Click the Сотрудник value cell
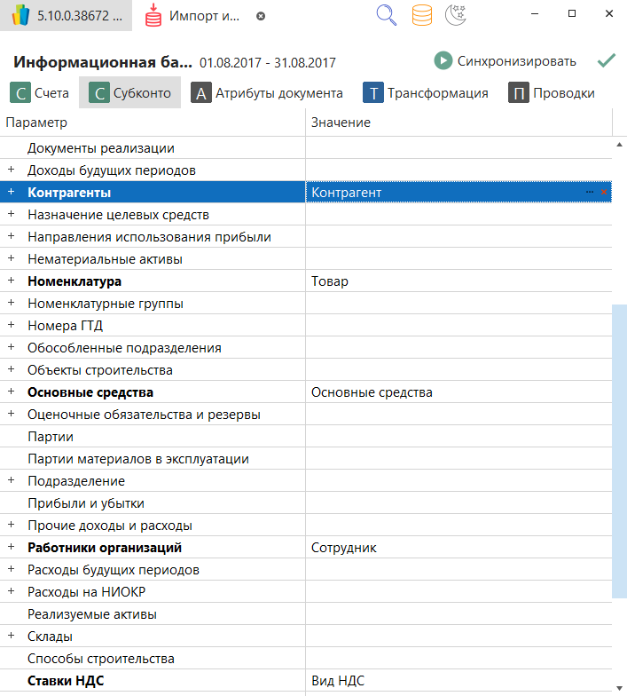Viewport: 627px width, 696px height. pyautogui.click(x=457, y=548)
